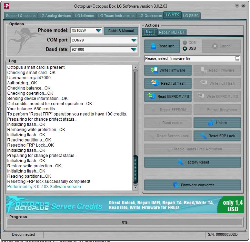This screenshot has height=242, width=250.
Task: Open the Baud rate dropdown
Action: coord(134,49)
